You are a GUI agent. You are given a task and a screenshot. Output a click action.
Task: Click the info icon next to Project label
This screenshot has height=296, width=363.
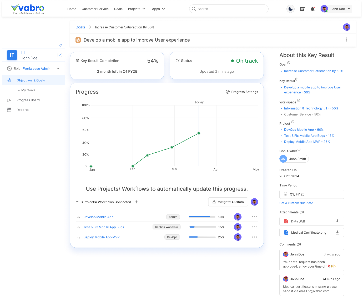(x=293, y=122)
